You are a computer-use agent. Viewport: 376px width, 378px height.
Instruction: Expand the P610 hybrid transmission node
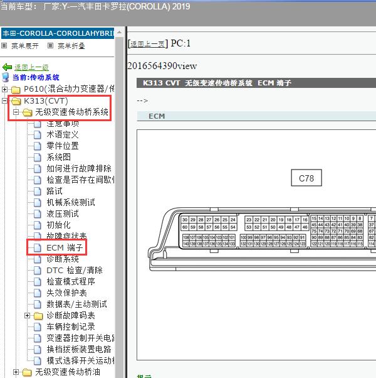[4, 89]
